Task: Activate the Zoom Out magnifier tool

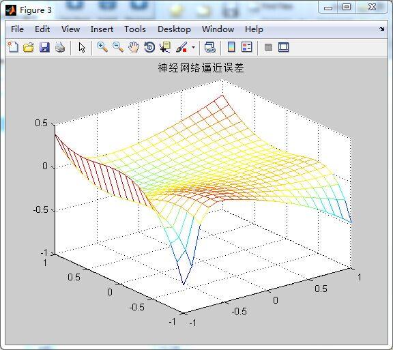Action: [118, 47]
